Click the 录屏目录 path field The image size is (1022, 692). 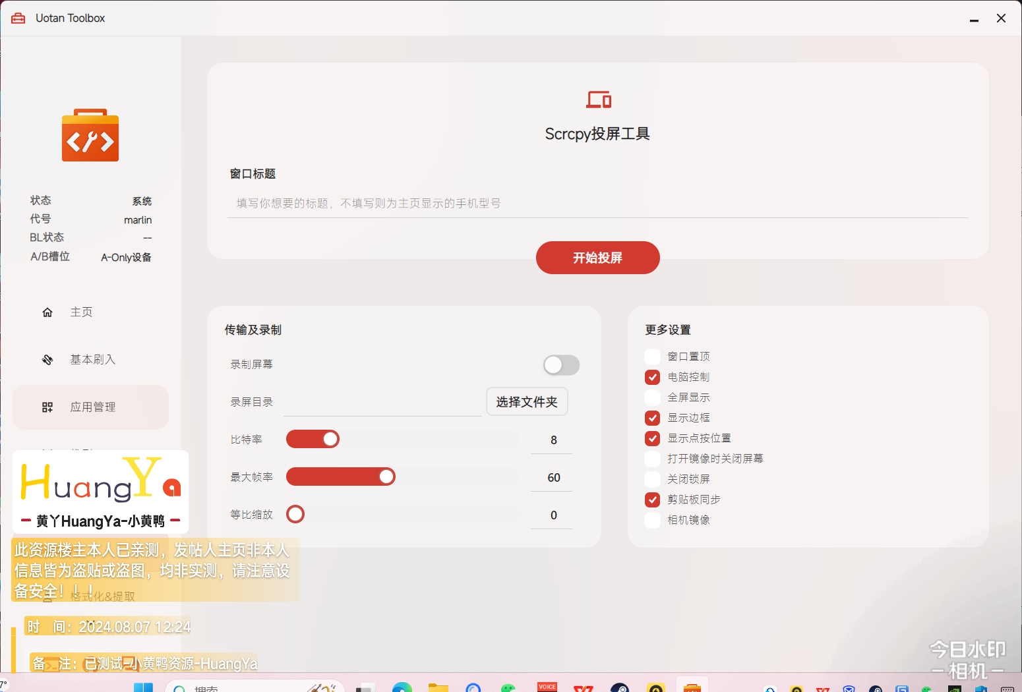382,402
